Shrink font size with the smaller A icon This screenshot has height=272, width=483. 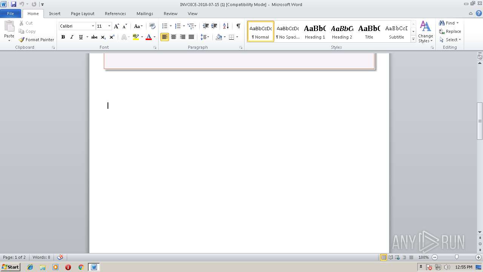125,26
